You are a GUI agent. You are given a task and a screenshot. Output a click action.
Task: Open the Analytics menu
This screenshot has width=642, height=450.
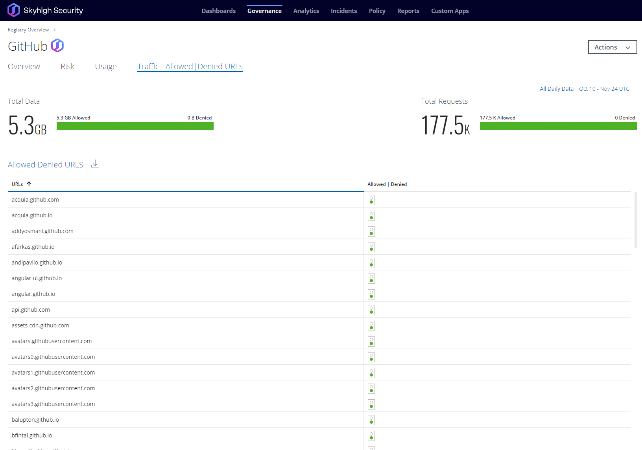tap(306, 11)
